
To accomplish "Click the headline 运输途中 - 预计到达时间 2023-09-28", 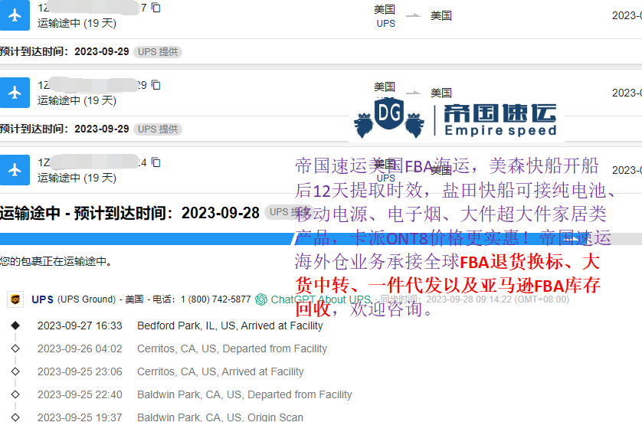I will [x=129, y=213].
